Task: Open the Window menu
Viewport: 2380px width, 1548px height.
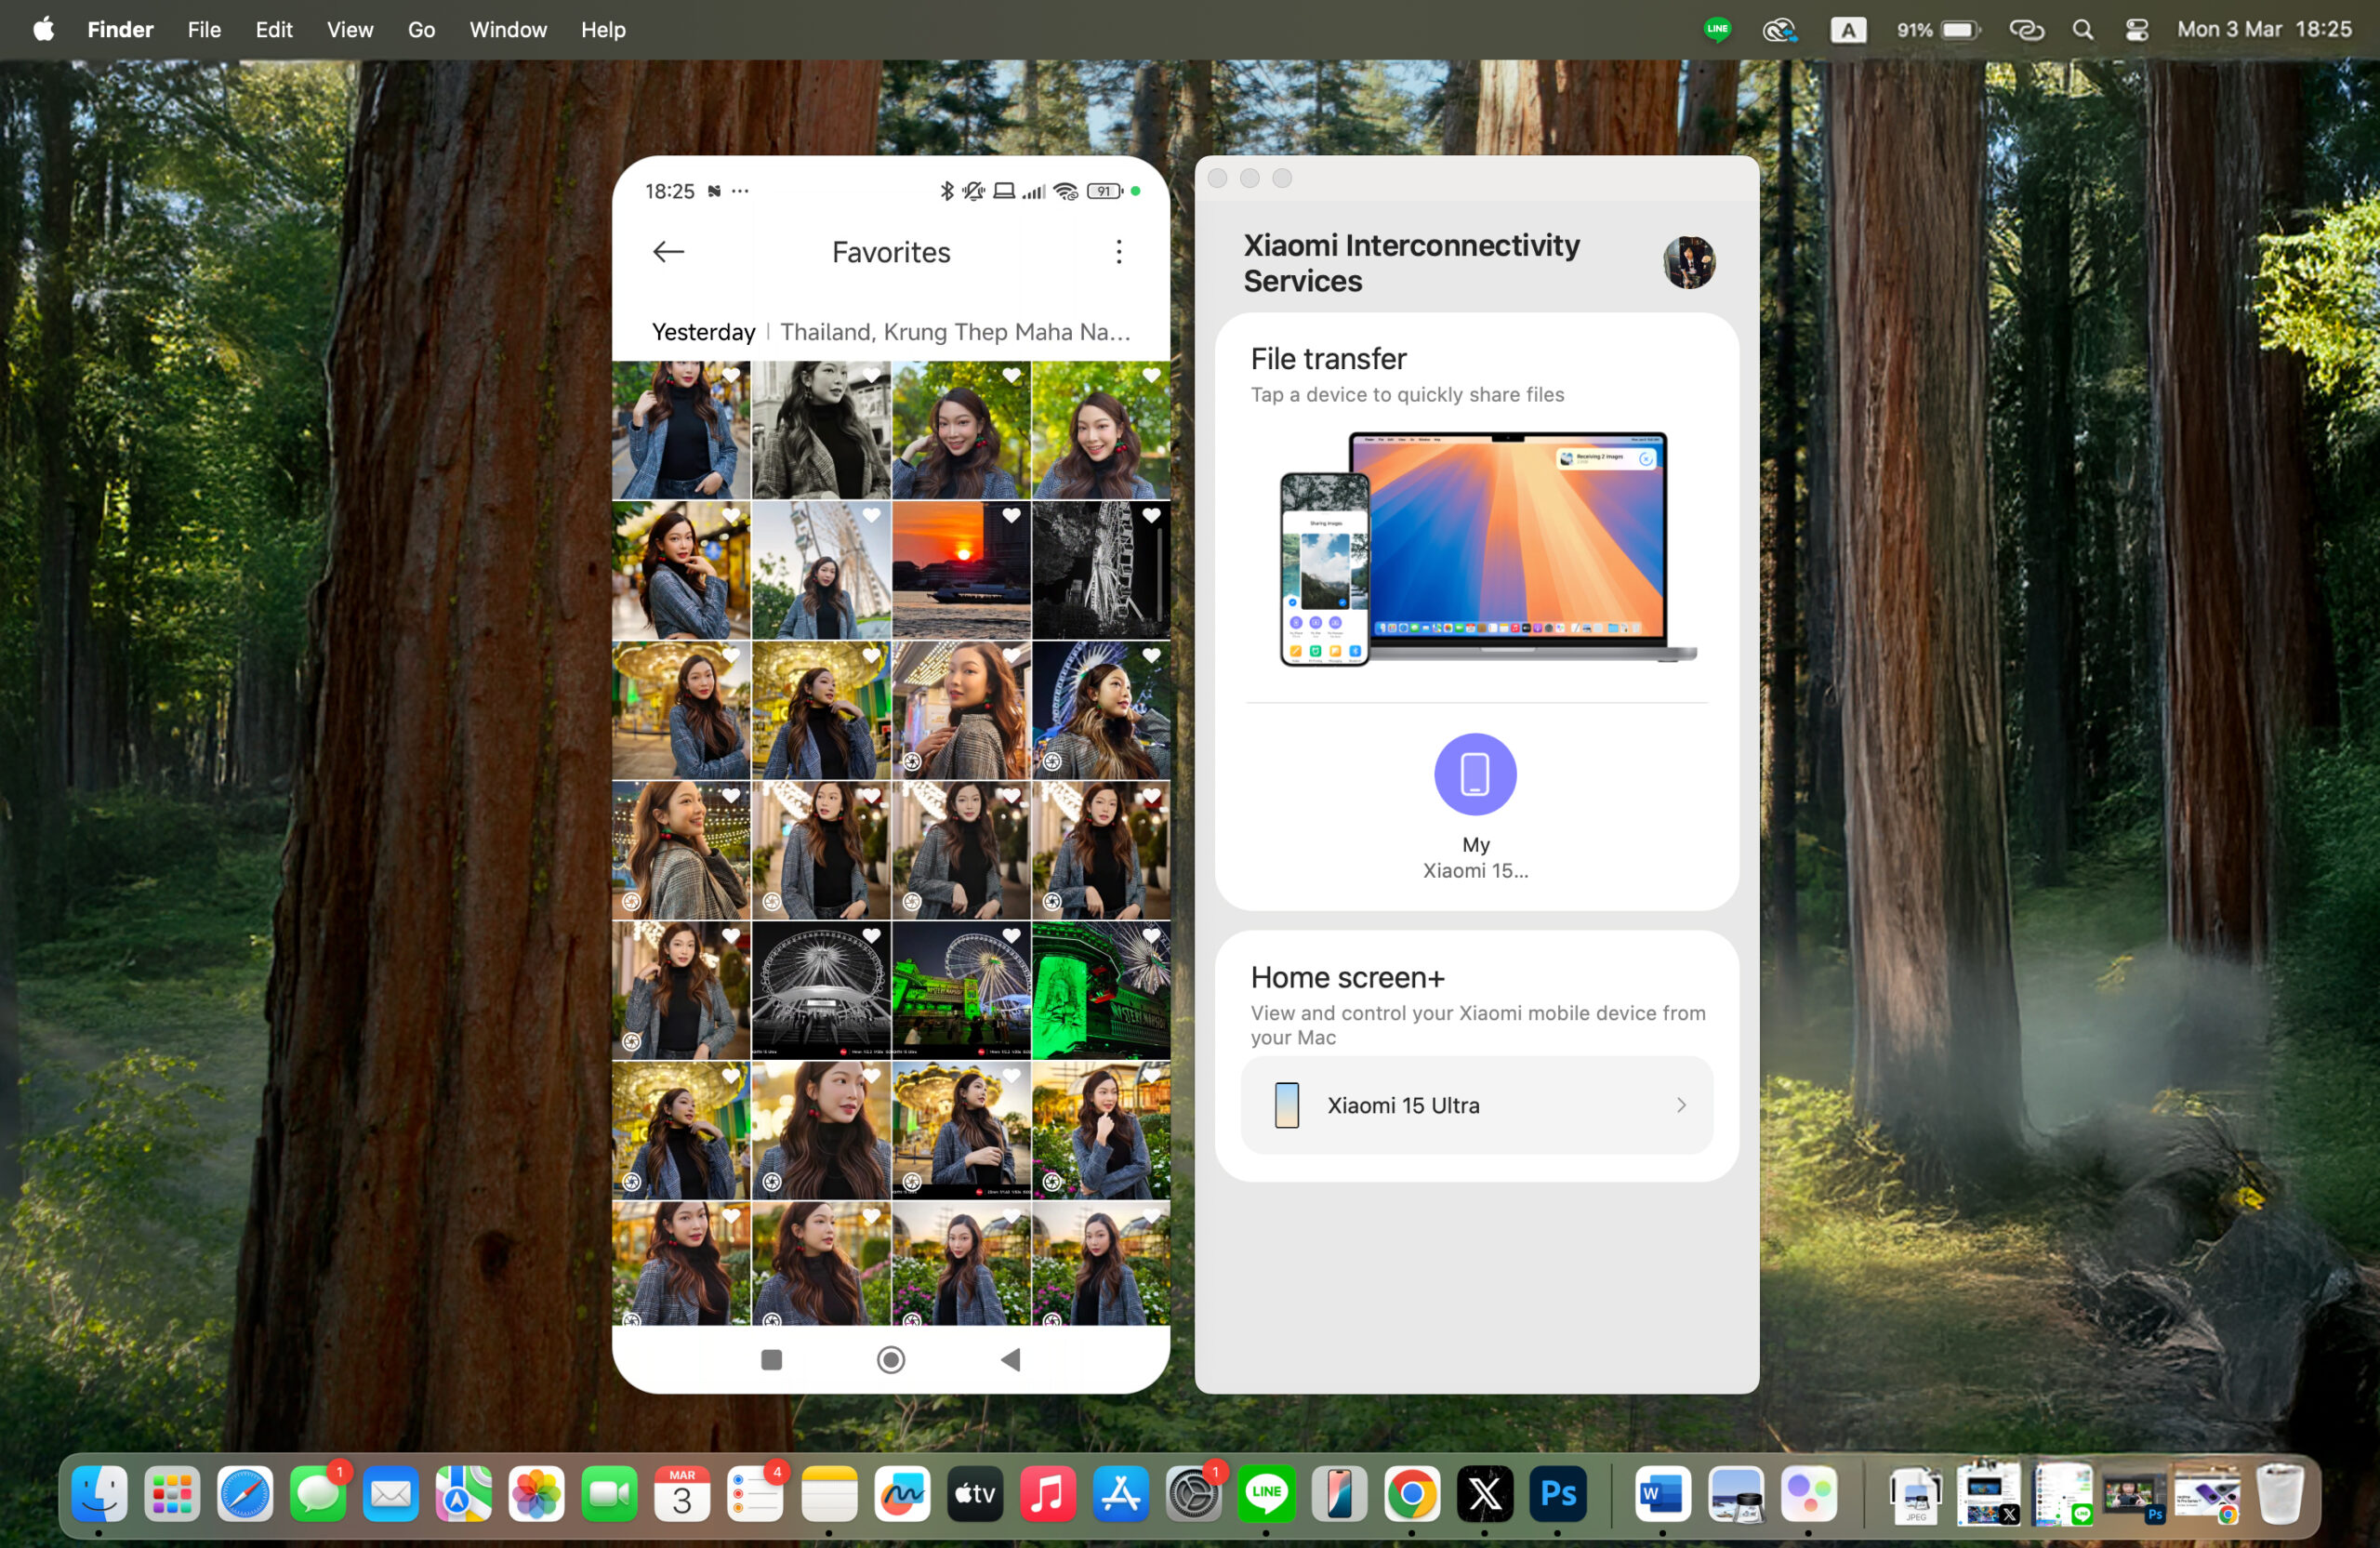Action: pos(508,30)
